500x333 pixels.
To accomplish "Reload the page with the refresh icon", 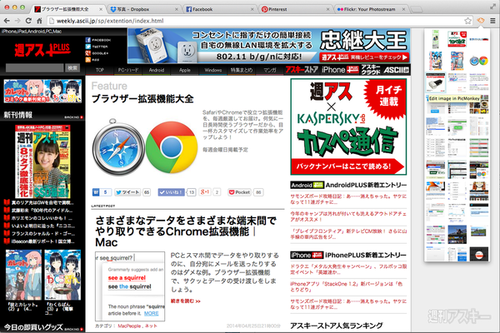I will click(28, 21).
